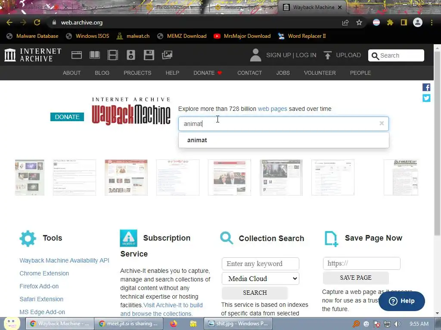Switch to the Settings - Security tab

(x=243, y=7)
